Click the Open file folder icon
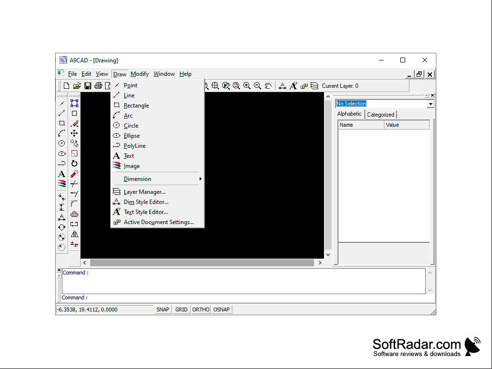 coord(77,86)
